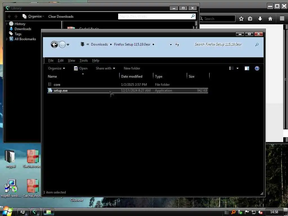Viewport: 288px width, 216px height.
Task: Click the Explorer folder taskbar button
Action: coord(48,212)
